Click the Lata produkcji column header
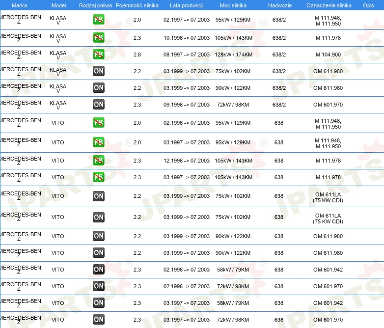 pyautogui.click(x=186, y=5)
